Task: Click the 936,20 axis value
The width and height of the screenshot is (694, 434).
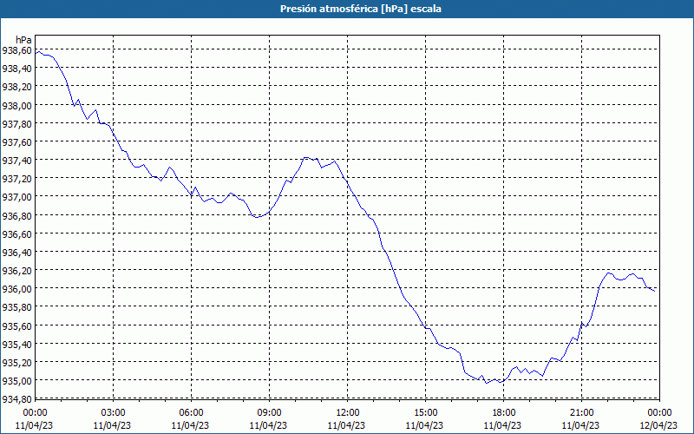Action: click(x=16, y=270)
